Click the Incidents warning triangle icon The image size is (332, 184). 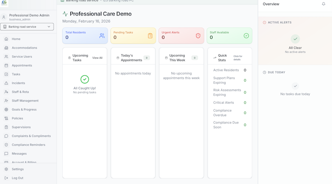[x=6, y=83]
